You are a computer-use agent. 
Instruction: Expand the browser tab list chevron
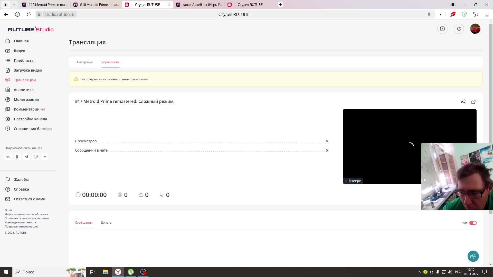14,5
